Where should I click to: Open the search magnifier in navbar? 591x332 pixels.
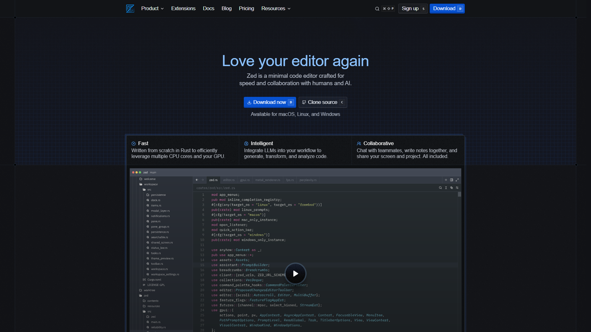[377, 9]
